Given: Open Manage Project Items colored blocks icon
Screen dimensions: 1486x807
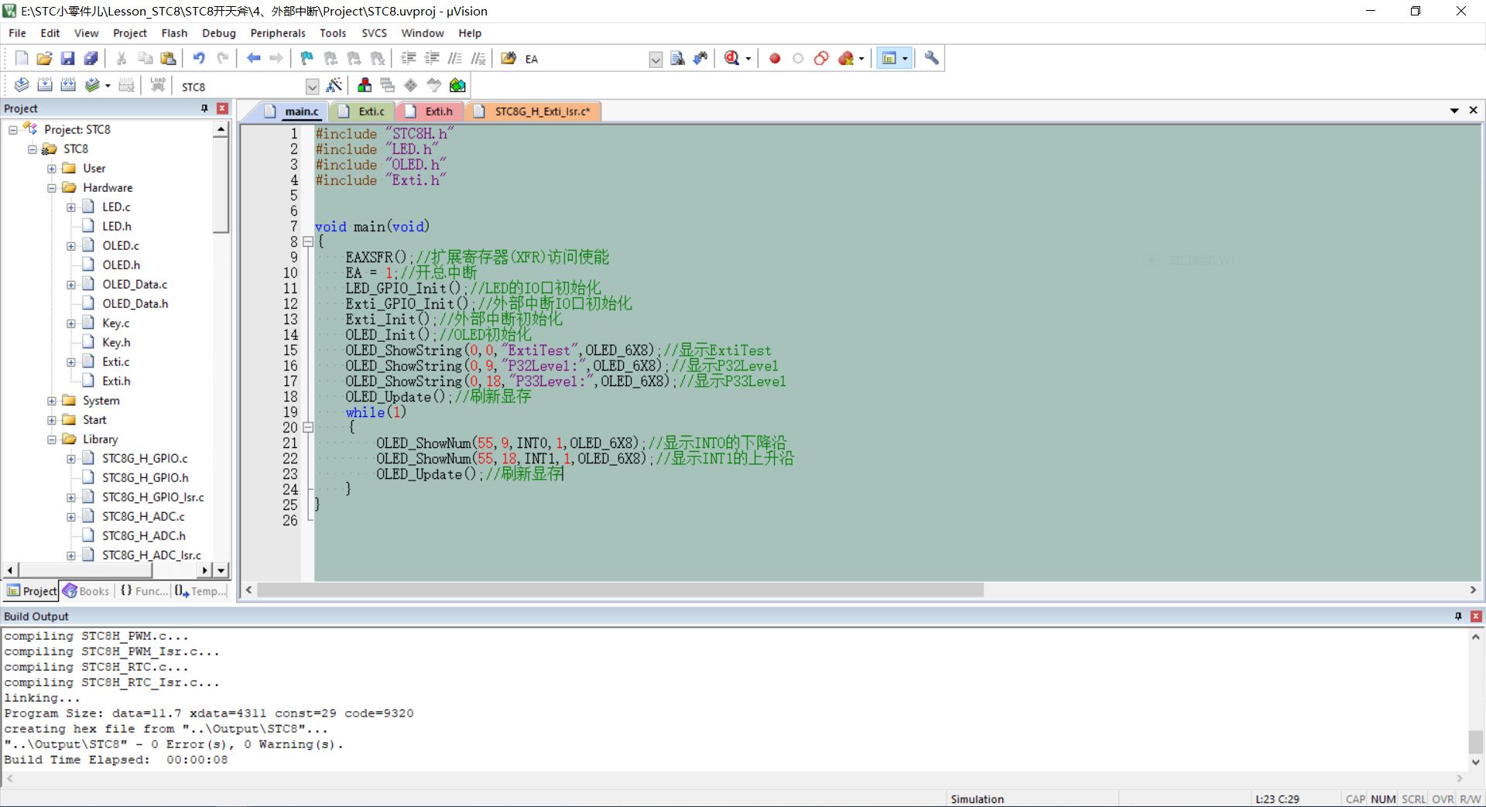Looking at the screenshot, I should pos(365,85).
